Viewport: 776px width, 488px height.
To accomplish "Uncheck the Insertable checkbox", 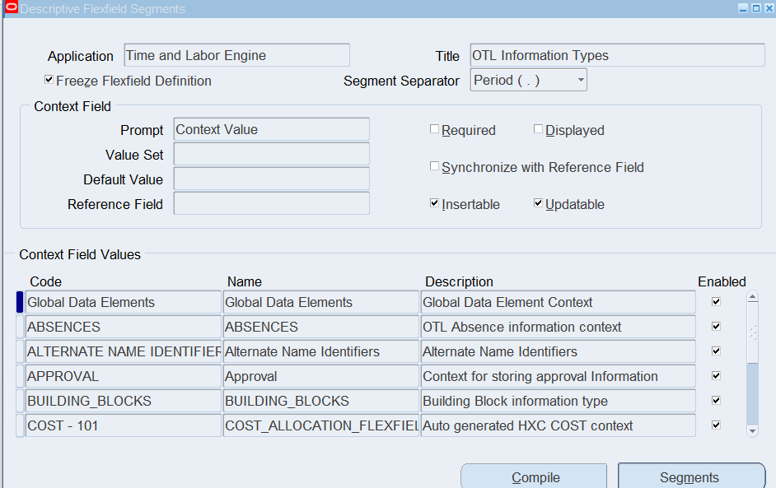I will point(434,203).
